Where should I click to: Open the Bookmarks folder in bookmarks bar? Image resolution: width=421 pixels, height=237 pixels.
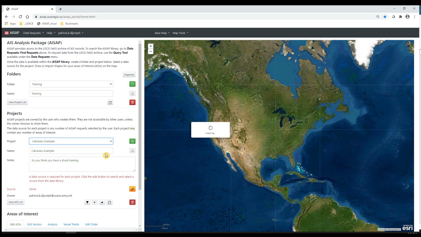coord(69,24)
